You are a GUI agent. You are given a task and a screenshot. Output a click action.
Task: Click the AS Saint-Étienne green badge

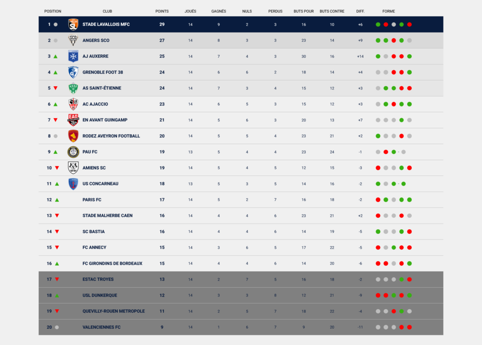click(x=73, y=88)
